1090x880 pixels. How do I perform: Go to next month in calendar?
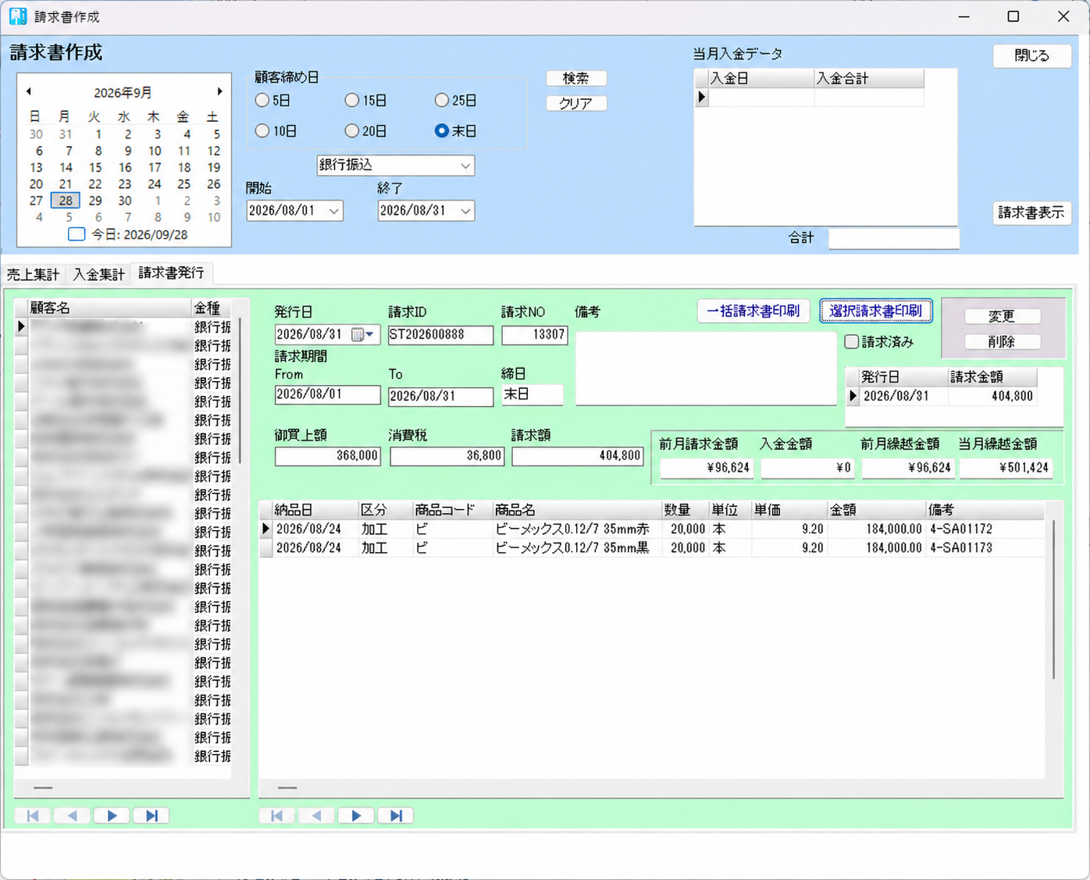tap(219, 91)
